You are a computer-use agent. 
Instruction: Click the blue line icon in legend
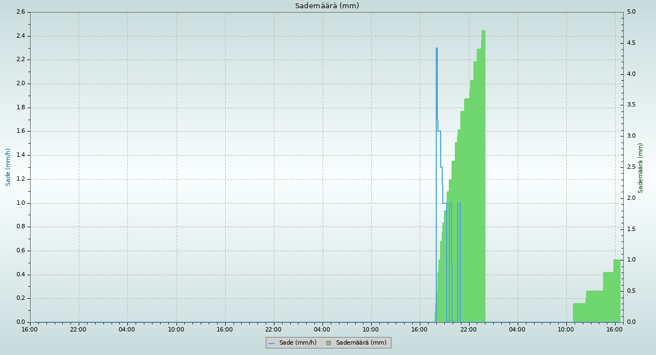271,343
